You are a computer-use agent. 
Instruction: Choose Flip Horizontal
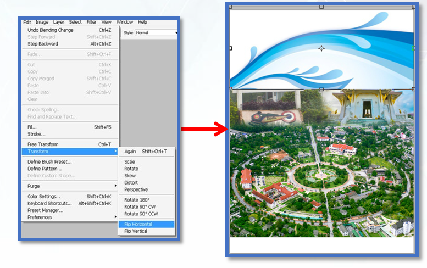pyautogui.click(x=147, y=224)
